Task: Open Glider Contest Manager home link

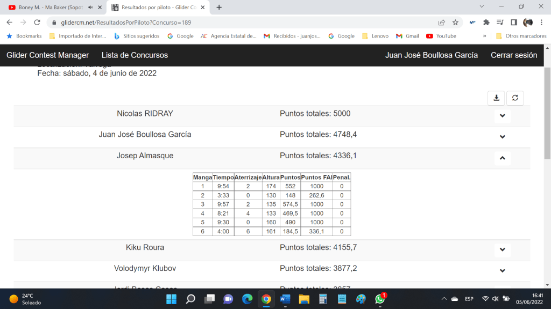Action: 47,55
